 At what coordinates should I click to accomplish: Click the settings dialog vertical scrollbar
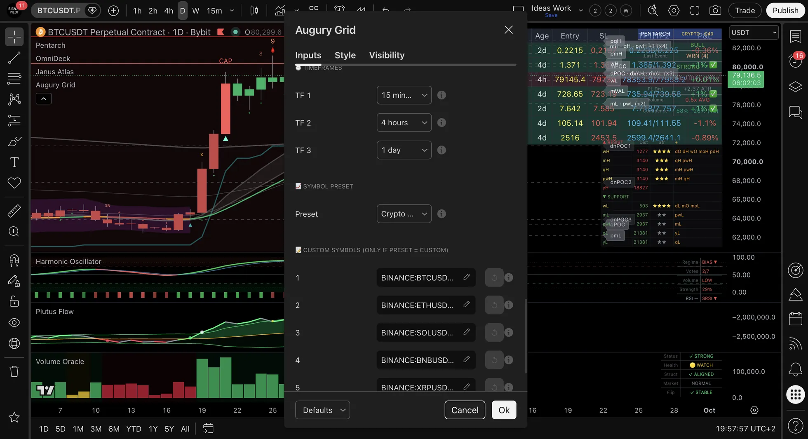[x=526, y=336]
